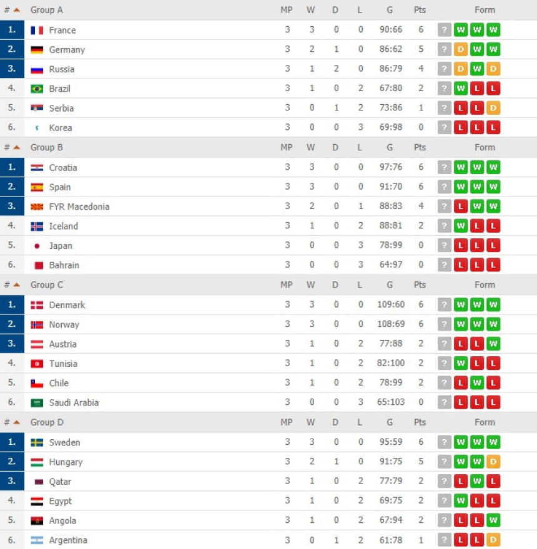The height and width of the screenshot is (549, 537).
Task: Click Qatar's green W form badge
Action: coord(476,481)
